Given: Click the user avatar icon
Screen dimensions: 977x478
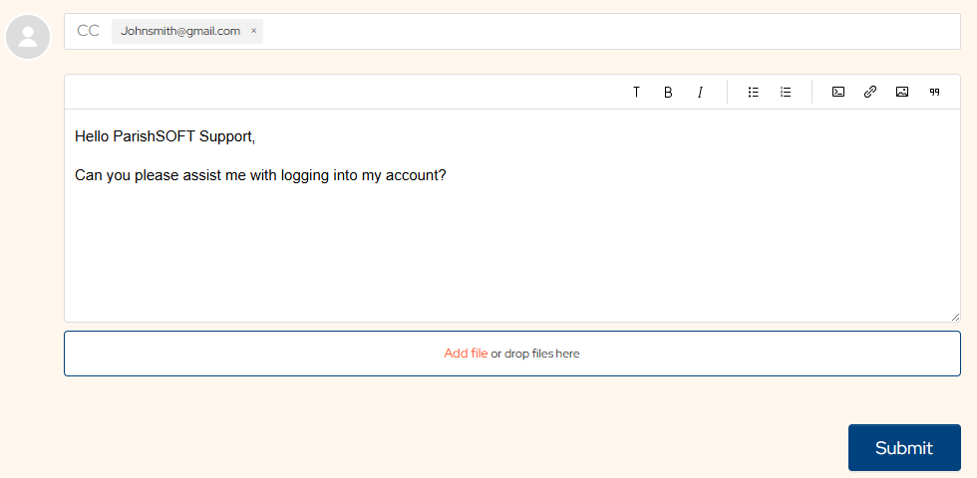Looking at the screenshot, I should 28,37.
